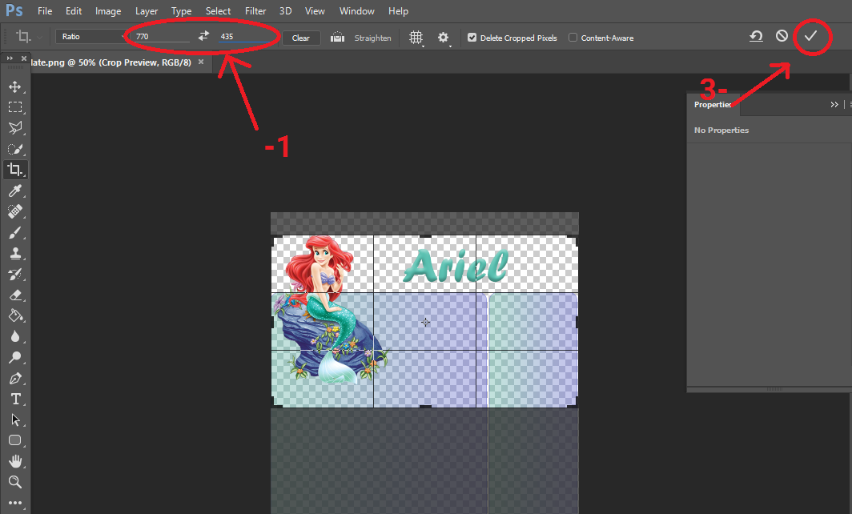Click the crop height field showing 435
This screenshot has height=514, width=852.
click(x=244, y=36)
